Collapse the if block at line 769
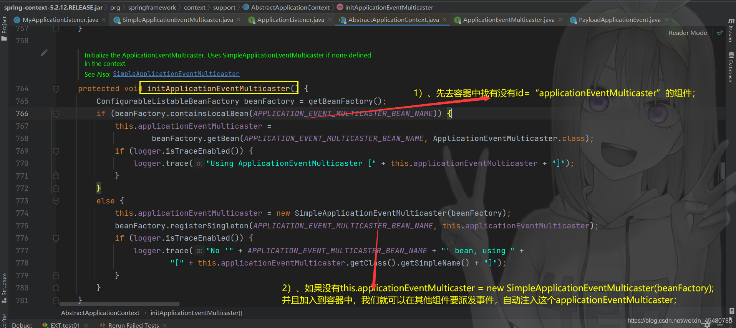This screenshot has width=736, height=328. (x=56, y=151)
